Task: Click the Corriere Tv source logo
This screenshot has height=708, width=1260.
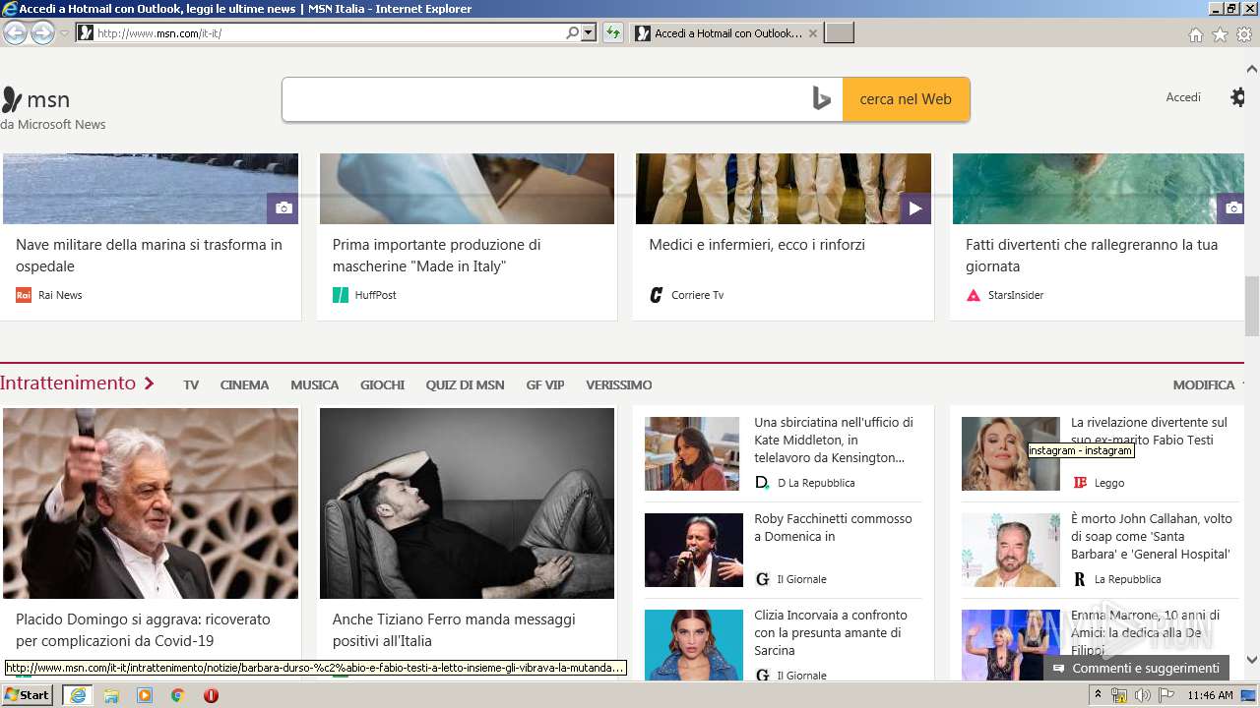Action: (657, 295)
